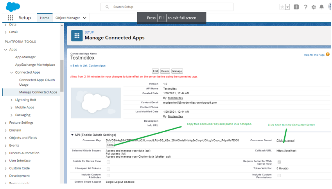Click the Salesforce cloud logo
The height and width of the screenshot is (189, 332).
(x=13, y=7)
